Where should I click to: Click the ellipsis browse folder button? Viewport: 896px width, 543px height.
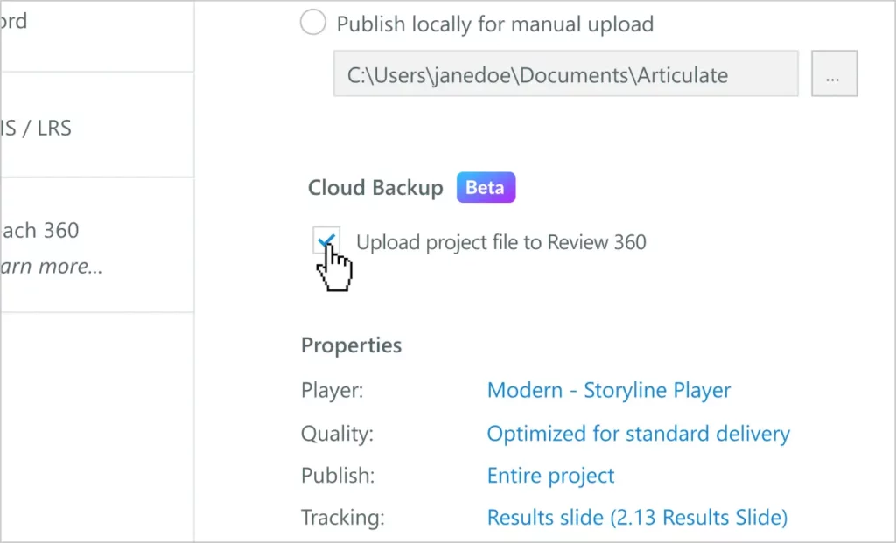[x=834, y=75]
